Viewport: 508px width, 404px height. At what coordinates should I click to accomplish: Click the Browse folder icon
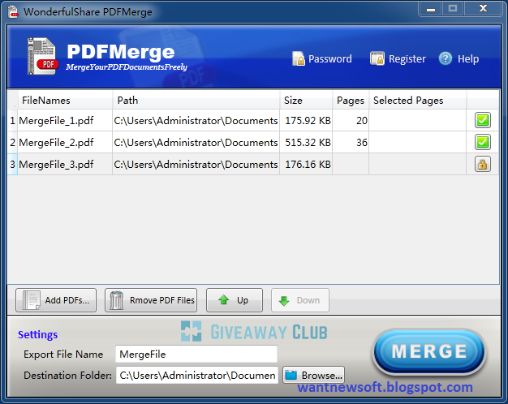coord(291,375)
